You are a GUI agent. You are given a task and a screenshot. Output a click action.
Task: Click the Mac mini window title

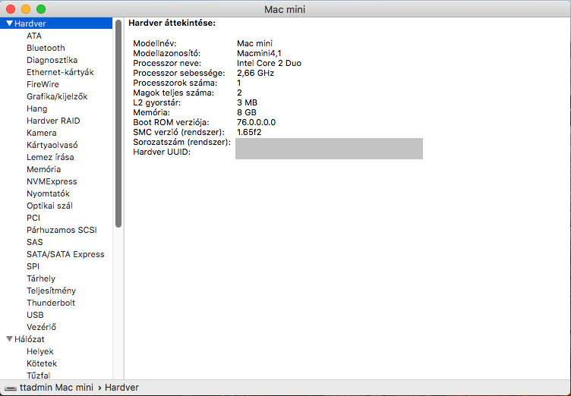(285, 9)
